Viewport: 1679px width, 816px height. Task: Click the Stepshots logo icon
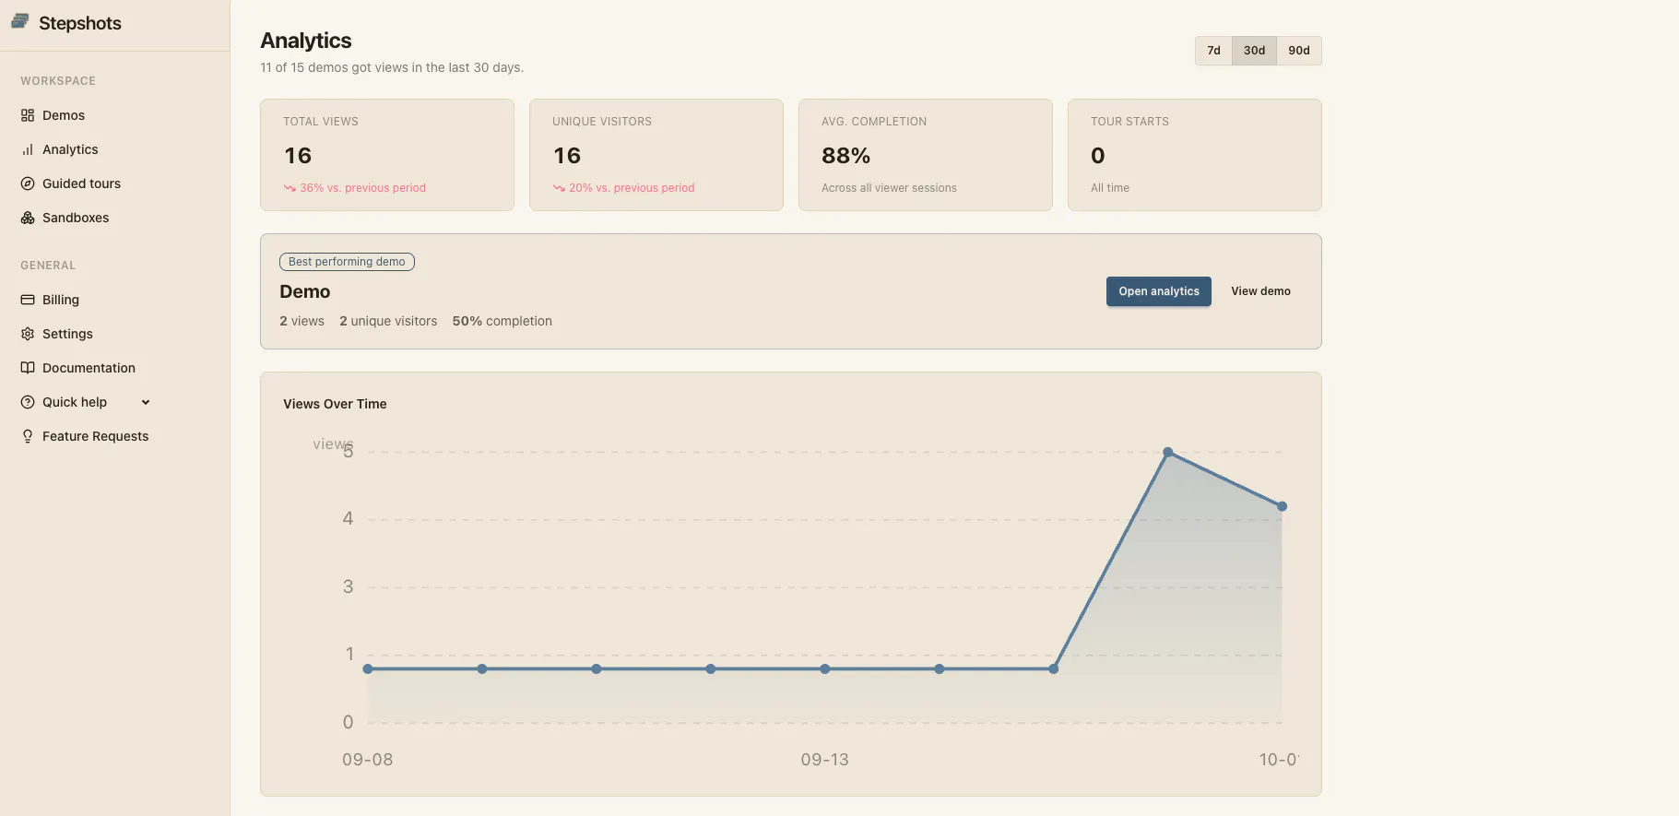[20, 22]
